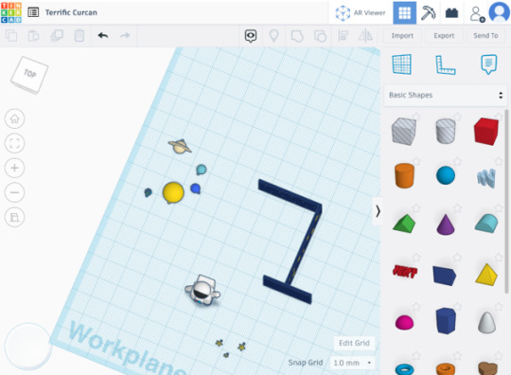Favorite the yellow Pyramid with star
The image size is (511, 375).
[499, 258]
